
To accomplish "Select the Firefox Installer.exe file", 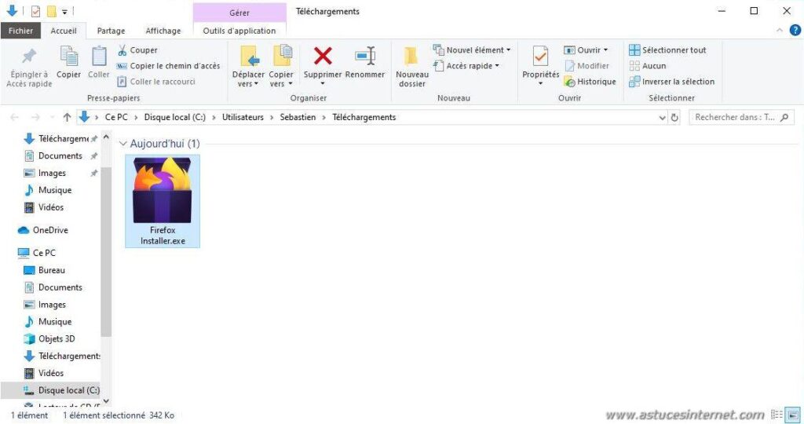I will pos(163,202).
